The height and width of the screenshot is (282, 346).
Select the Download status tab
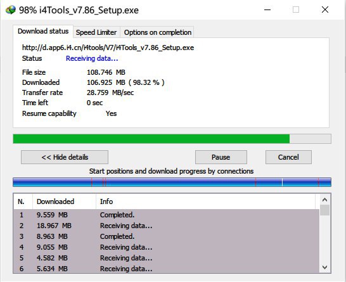coord(43,31)
